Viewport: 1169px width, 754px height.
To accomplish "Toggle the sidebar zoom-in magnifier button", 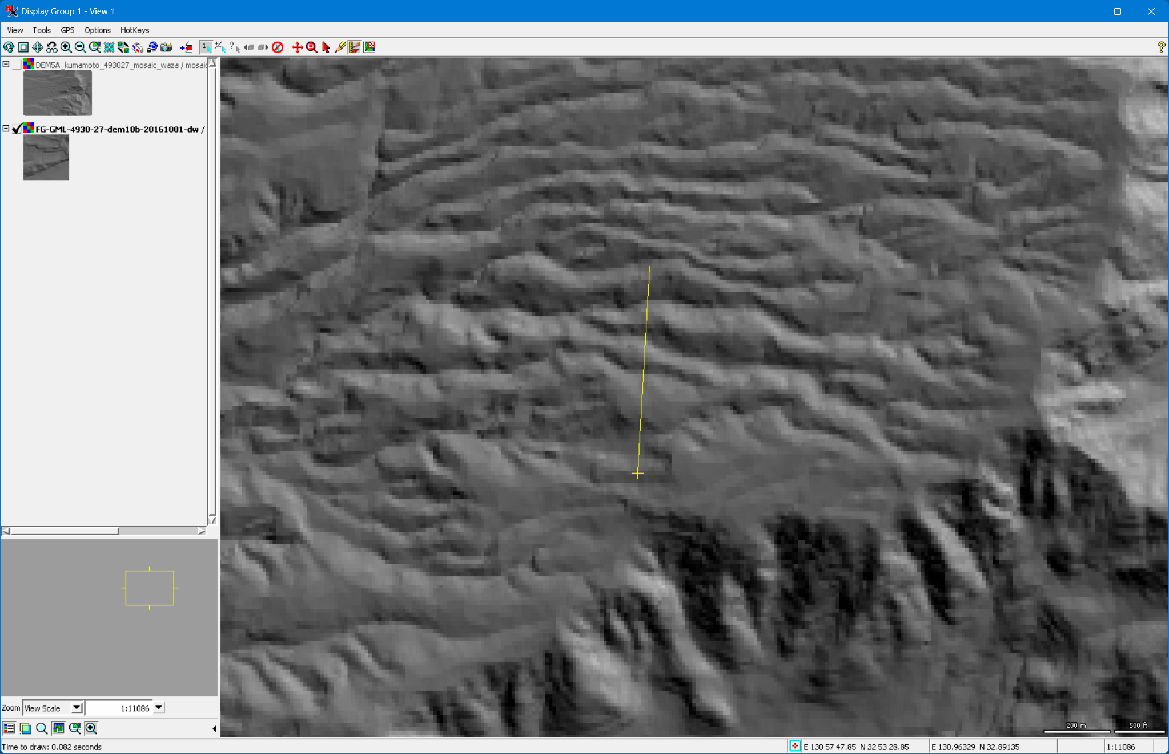I will pos(91,728).
